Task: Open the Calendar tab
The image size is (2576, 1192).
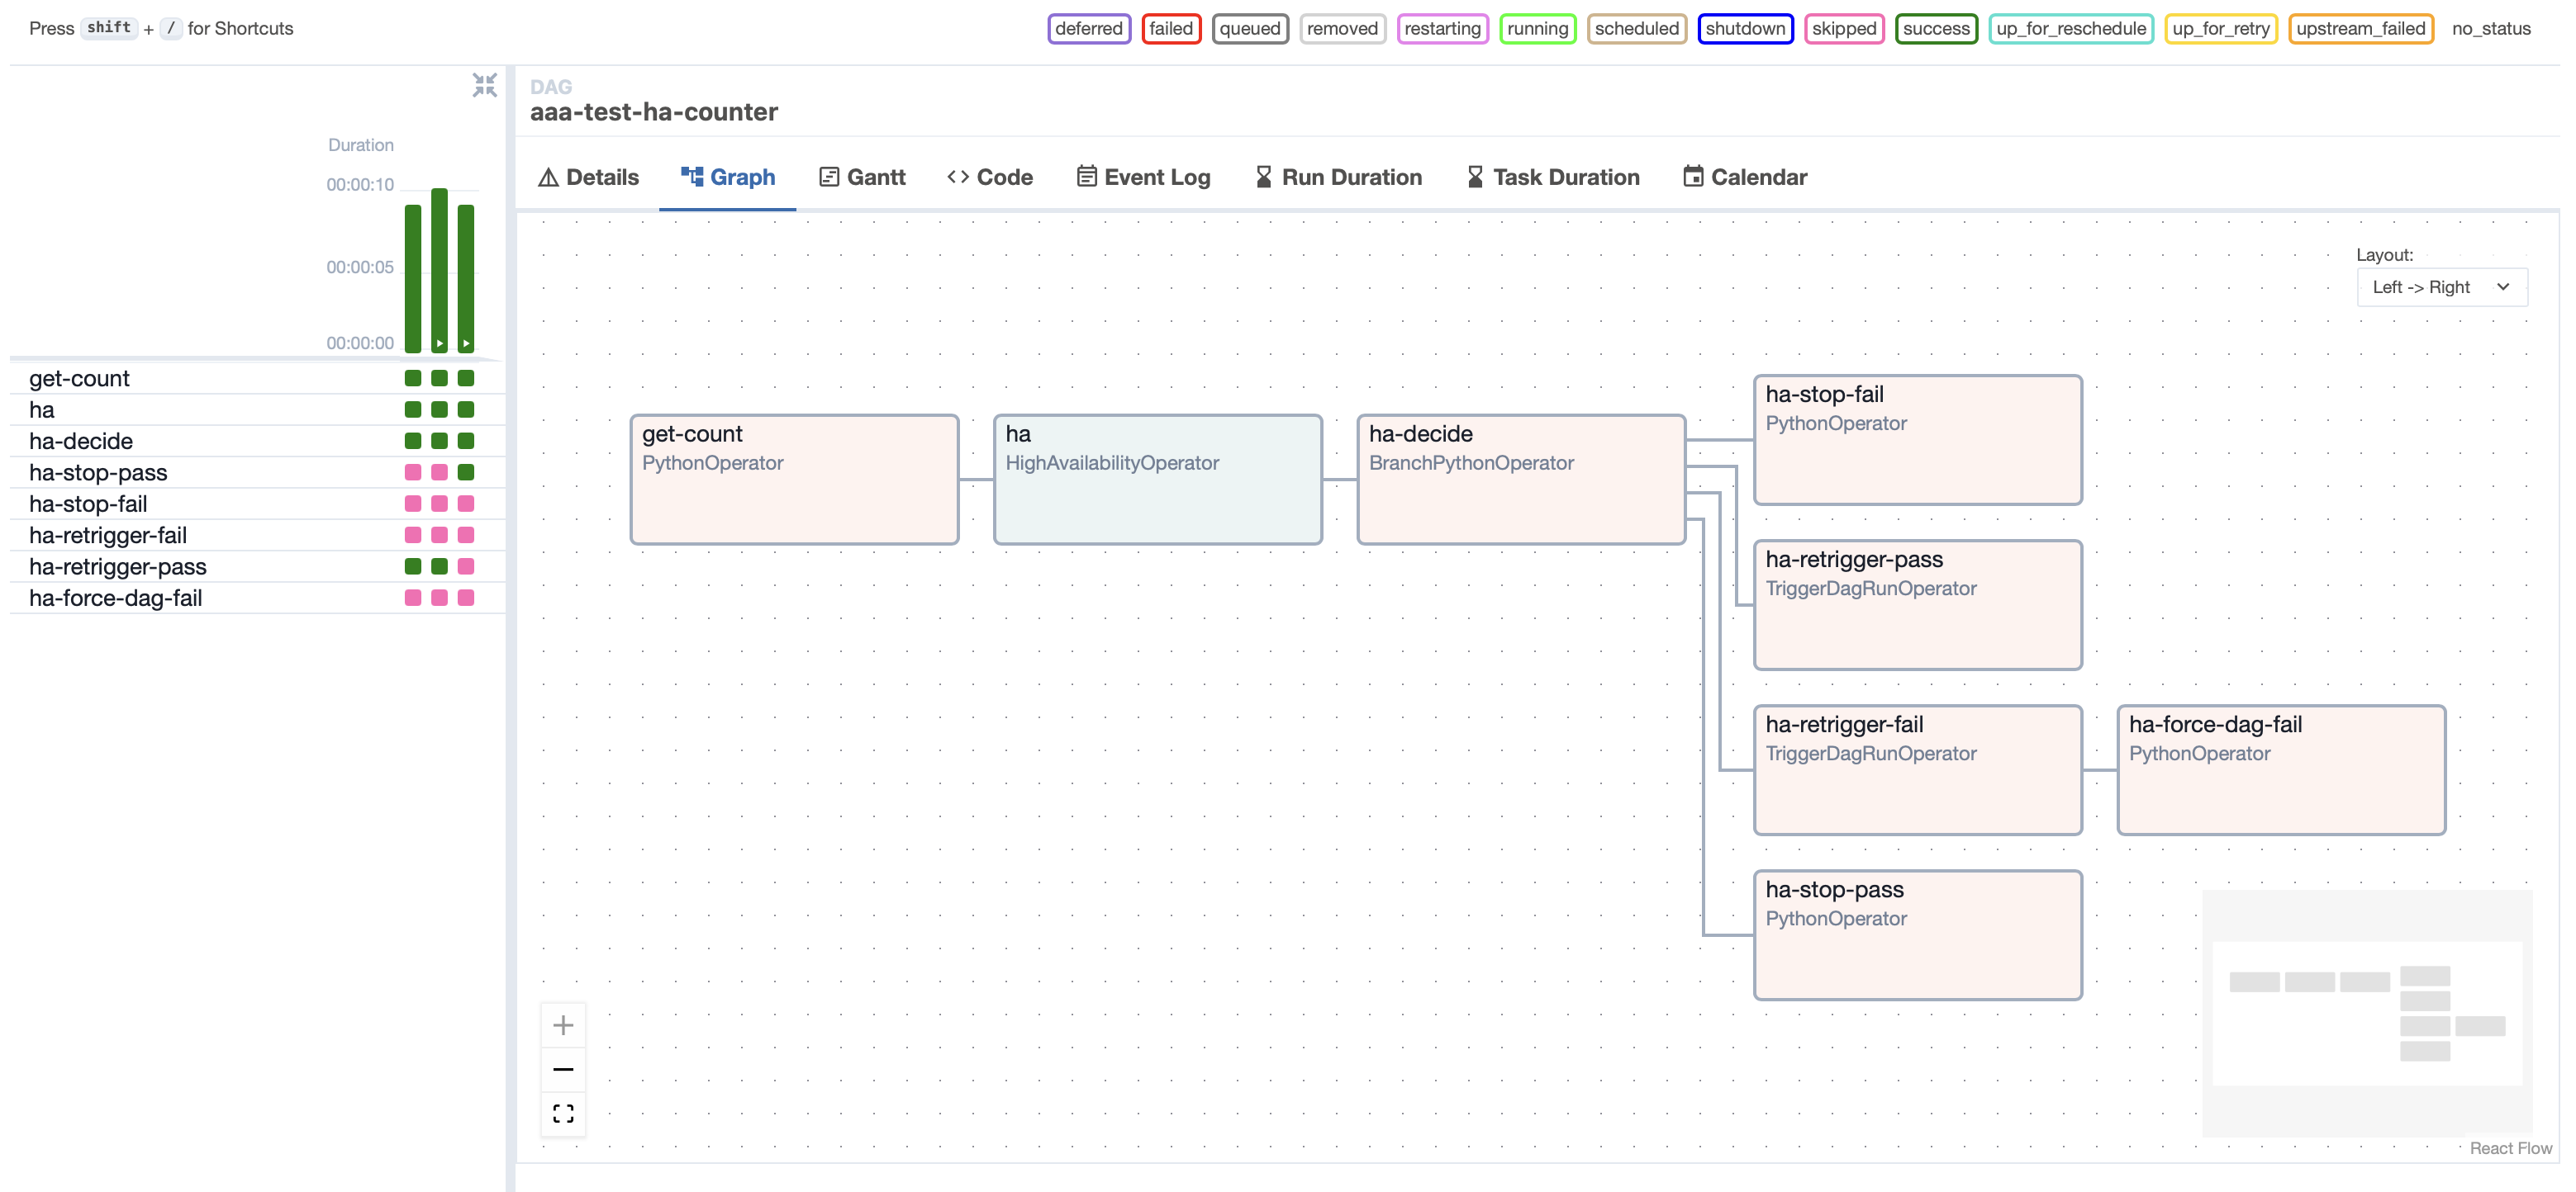Action: pyautogui.click(x=1745, y=177)
